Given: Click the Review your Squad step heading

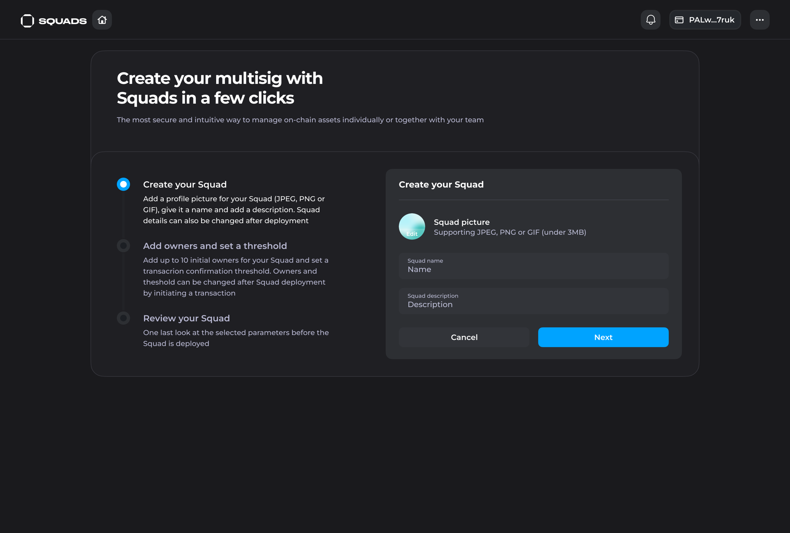Looking at the screenshot, I should 187,318.
